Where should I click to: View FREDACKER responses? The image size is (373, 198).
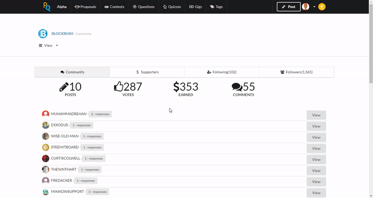(x=316, y=182)
